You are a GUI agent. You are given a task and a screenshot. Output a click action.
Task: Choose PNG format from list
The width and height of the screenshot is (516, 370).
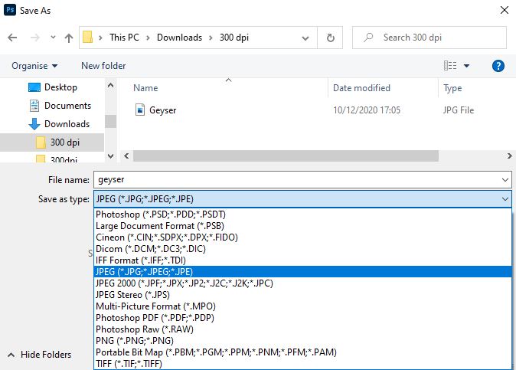click(134, 341)
